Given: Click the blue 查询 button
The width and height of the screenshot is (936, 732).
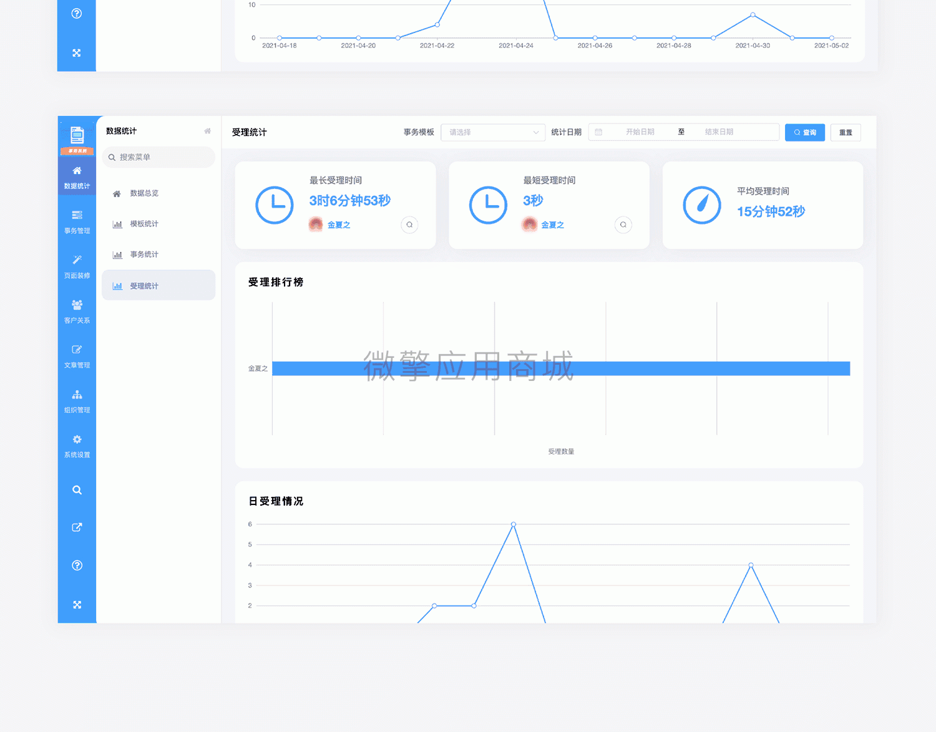Looking at the screenshot, I should pyautogui.click(x=805, y=132).
